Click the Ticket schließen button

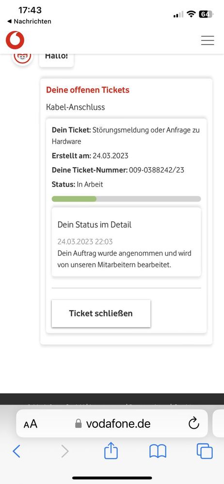click(101, 313)
